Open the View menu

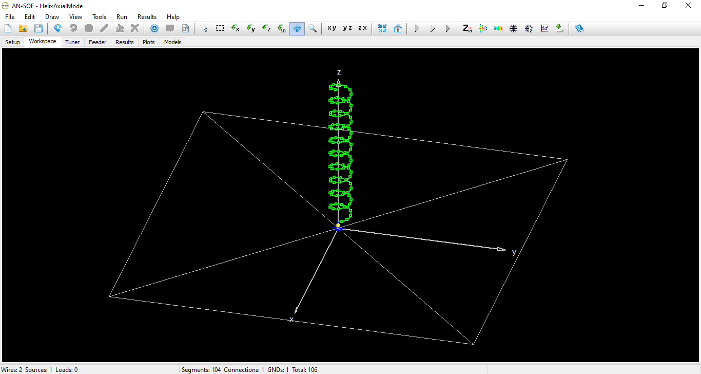pyautogui.click(x=75, y=17)
